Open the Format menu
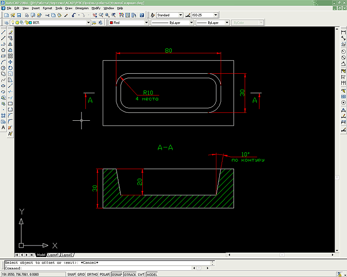This screenshot has height=277, width=347. coord(47,8)
